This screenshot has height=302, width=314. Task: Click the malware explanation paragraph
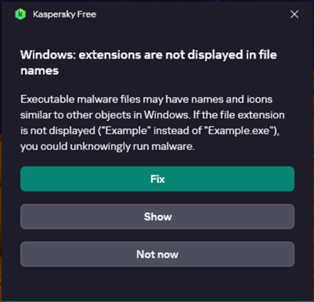(x=153, y=122)
